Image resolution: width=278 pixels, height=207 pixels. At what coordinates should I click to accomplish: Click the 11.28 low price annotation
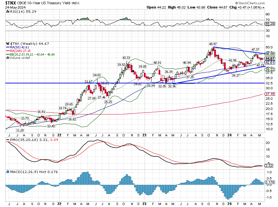20,130
